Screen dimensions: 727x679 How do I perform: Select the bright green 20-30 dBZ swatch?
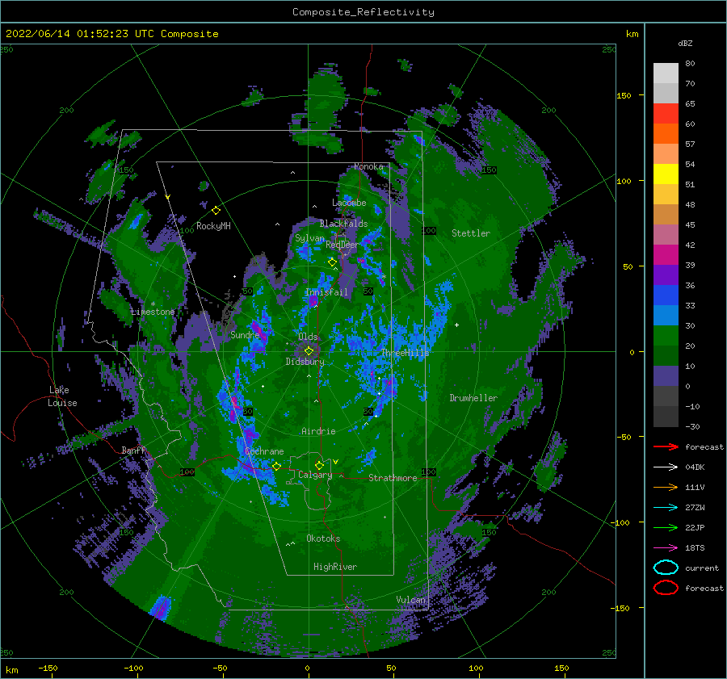(x=666, y=336)
